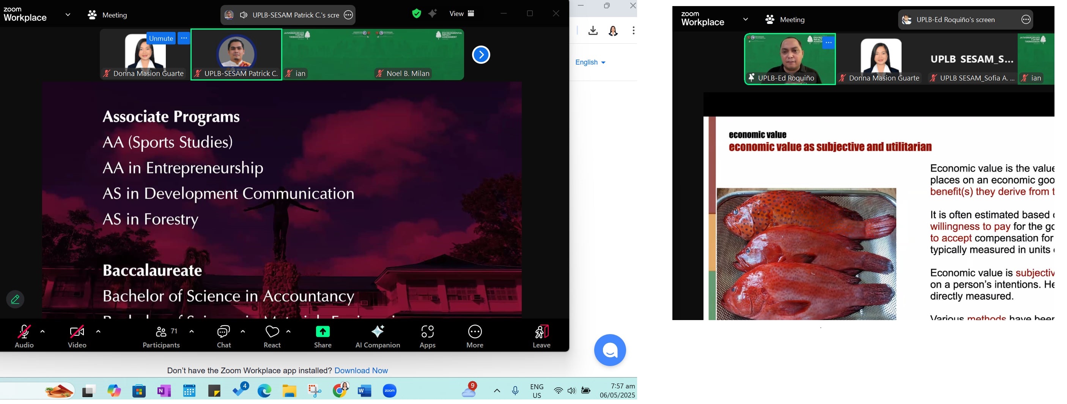Screen dimensions: 1067x404
Task: Open the Participants list
Action: point(161,336)
